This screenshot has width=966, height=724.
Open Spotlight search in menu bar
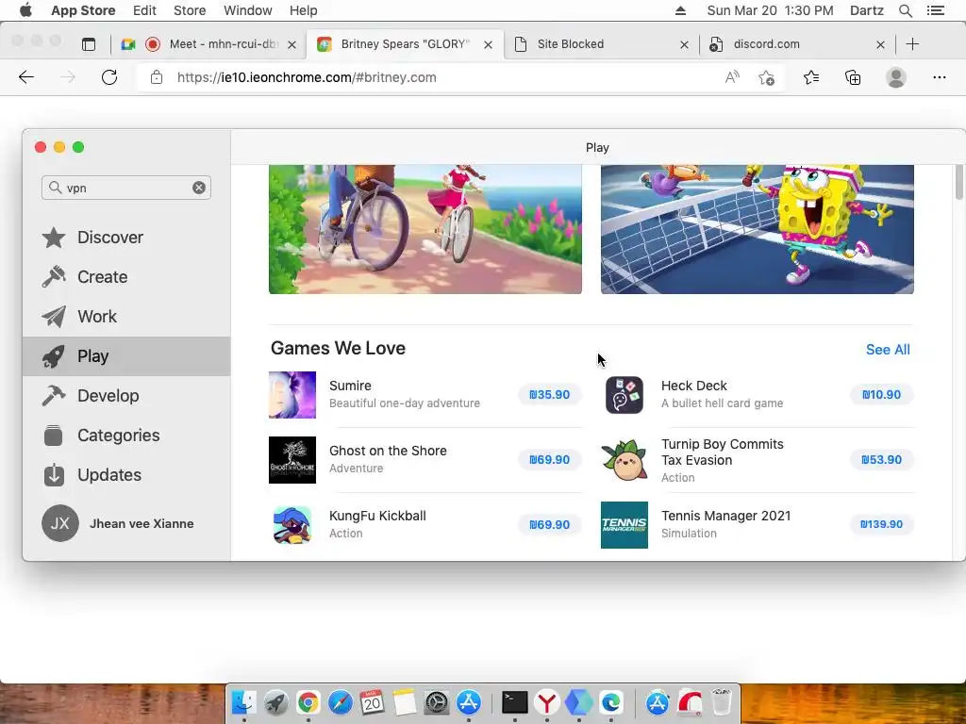(905, 10)
